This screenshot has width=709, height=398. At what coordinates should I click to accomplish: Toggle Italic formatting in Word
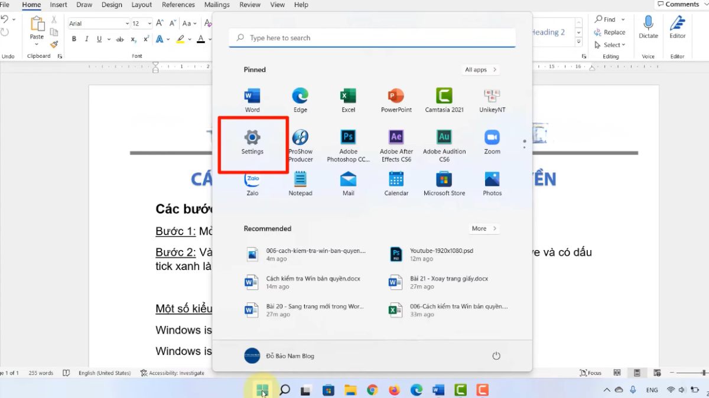point(86,40)
